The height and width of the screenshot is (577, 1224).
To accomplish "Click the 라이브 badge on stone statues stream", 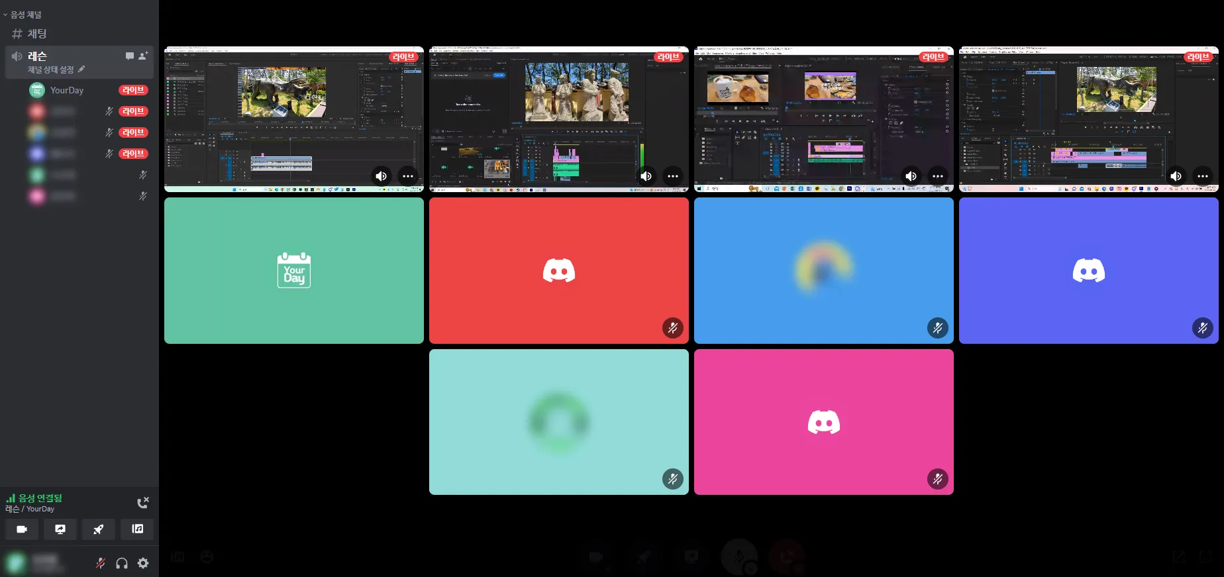I will click(x=668, y=57).
